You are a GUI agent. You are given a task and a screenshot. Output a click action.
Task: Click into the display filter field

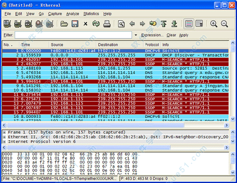(x=73, y=35)
